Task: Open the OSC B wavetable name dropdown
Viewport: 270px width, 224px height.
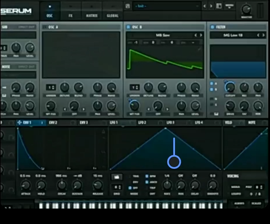Action: (163, 35)
